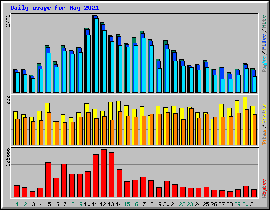Click the orange Sites bar for day 6
Image resolution: width=270 pixels, height=210 pixels.
click(x=57, y=133)
